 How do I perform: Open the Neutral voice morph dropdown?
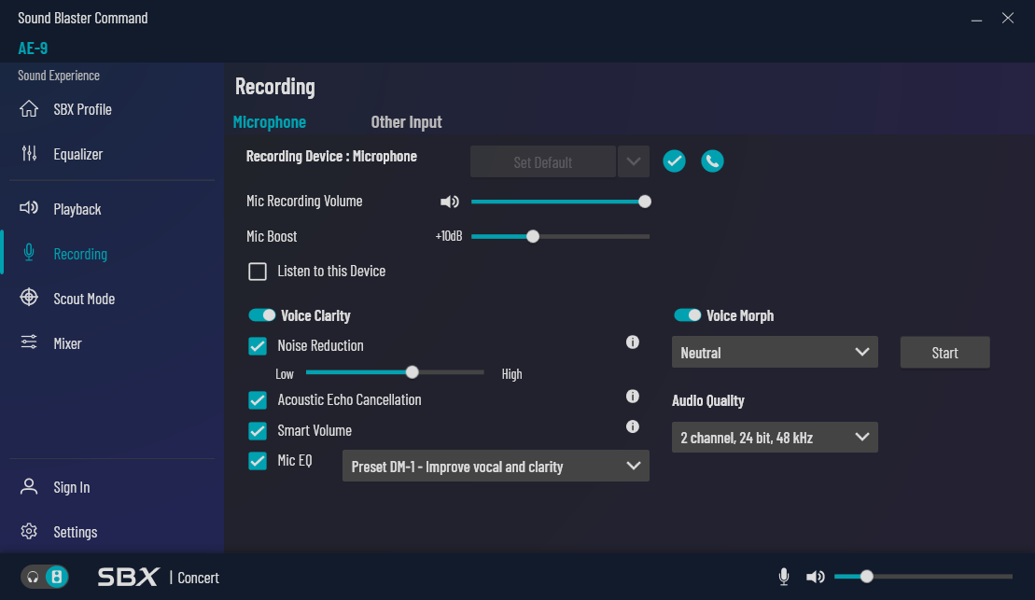(x=775, y=353)
